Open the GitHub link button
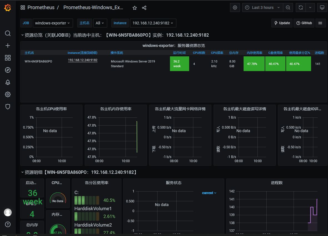Image resolution: width=328 pixels, height=236 pixels. pyautogui.click(x=304, y=23)
